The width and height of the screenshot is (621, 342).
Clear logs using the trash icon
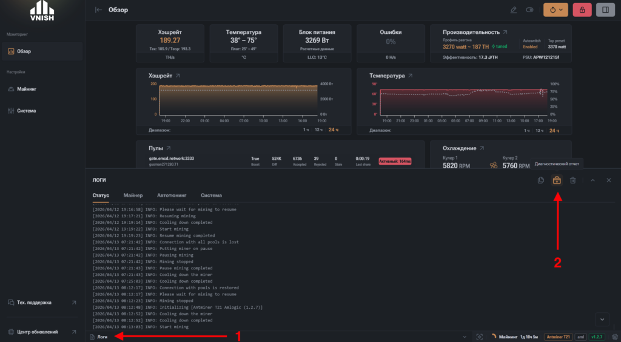point(572,180)
